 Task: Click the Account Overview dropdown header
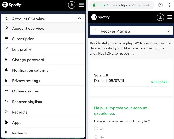43,18
